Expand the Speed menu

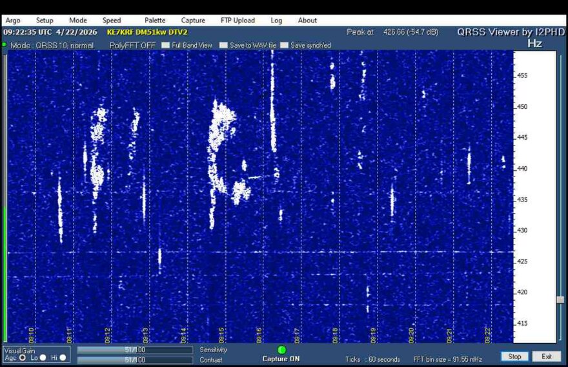pos(112,21)
